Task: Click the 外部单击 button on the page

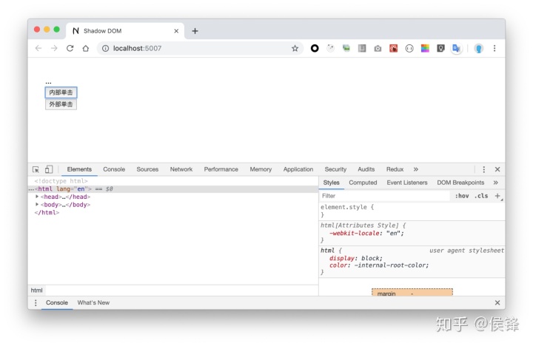Action: [61, 104]
